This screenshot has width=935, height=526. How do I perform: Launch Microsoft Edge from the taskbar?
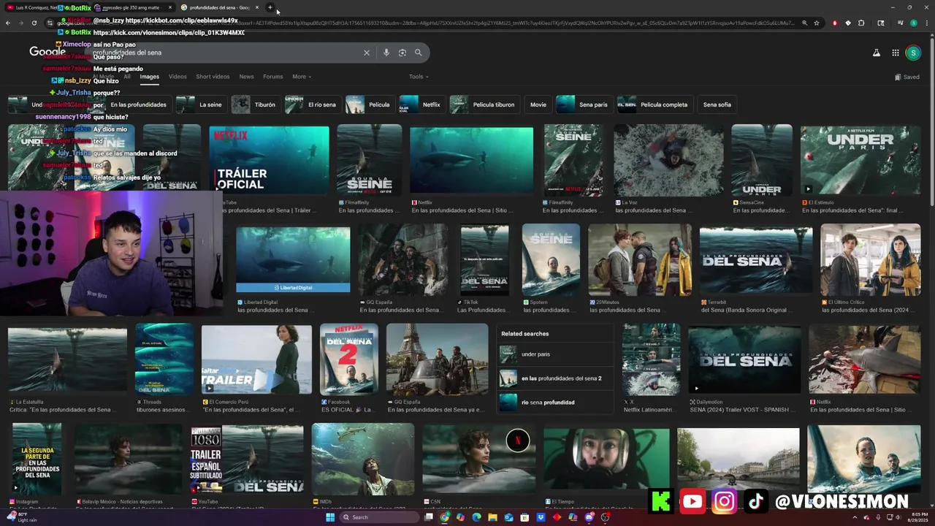click(x=477, y=517)
